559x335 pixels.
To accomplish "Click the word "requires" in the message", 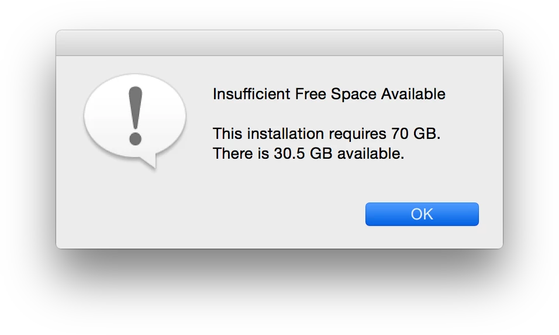I will (358, 135).
